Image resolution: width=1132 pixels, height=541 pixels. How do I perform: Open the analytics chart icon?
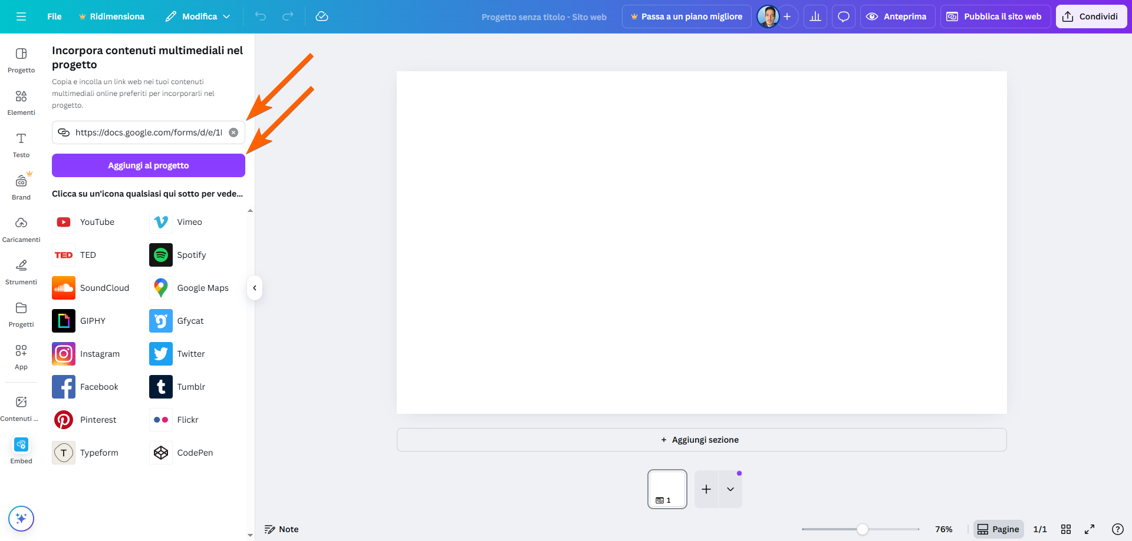coord(815,16)
